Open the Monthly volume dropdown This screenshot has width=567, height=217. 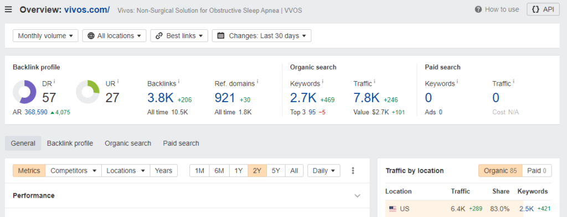[45, 36]
